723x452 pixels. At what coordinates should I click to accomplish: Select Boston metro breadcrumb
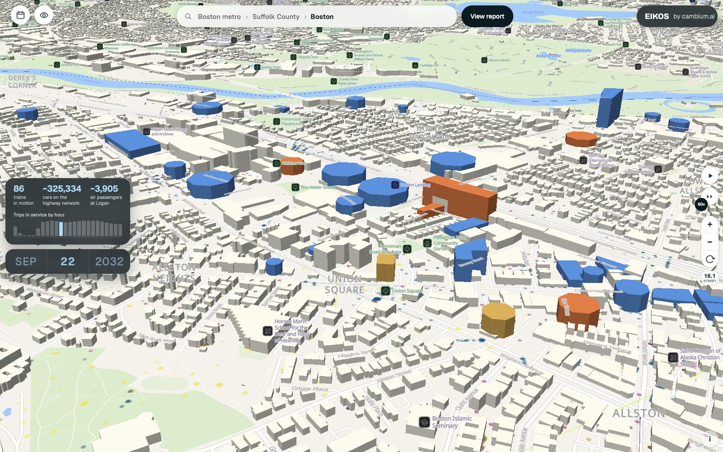219,16
